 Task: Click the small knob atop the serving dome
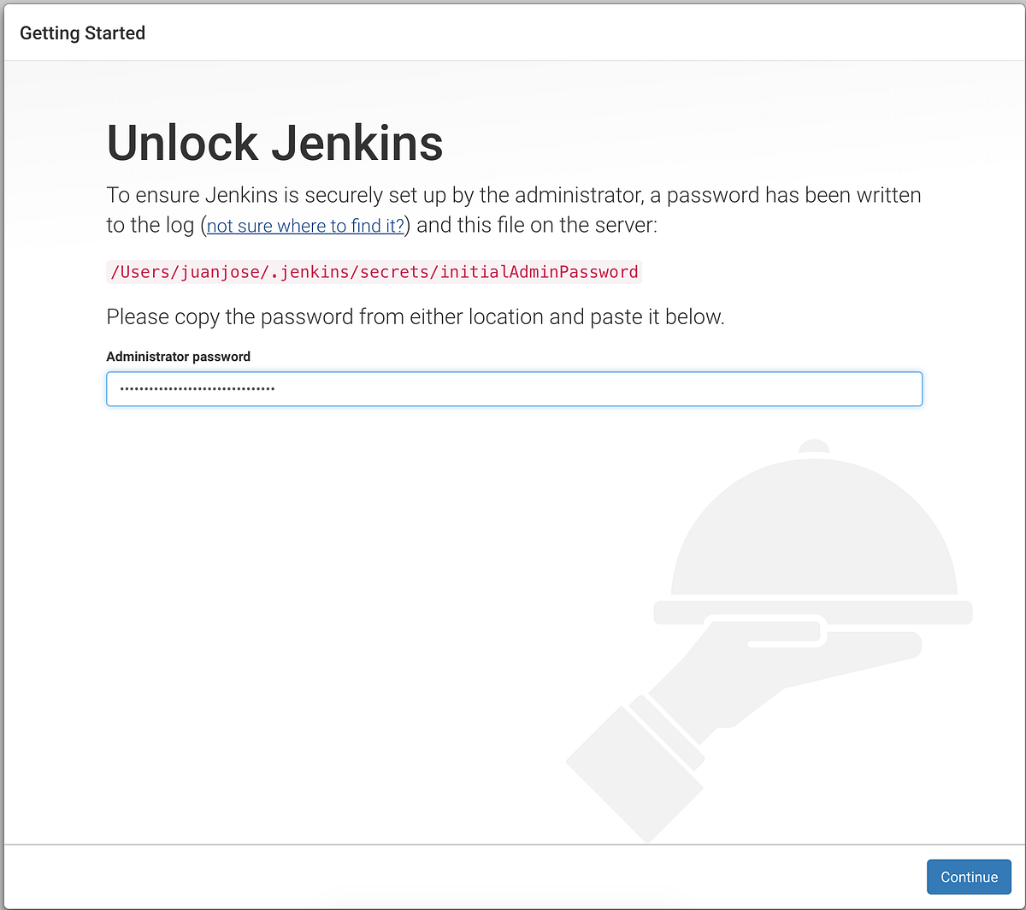coord(812,446)
